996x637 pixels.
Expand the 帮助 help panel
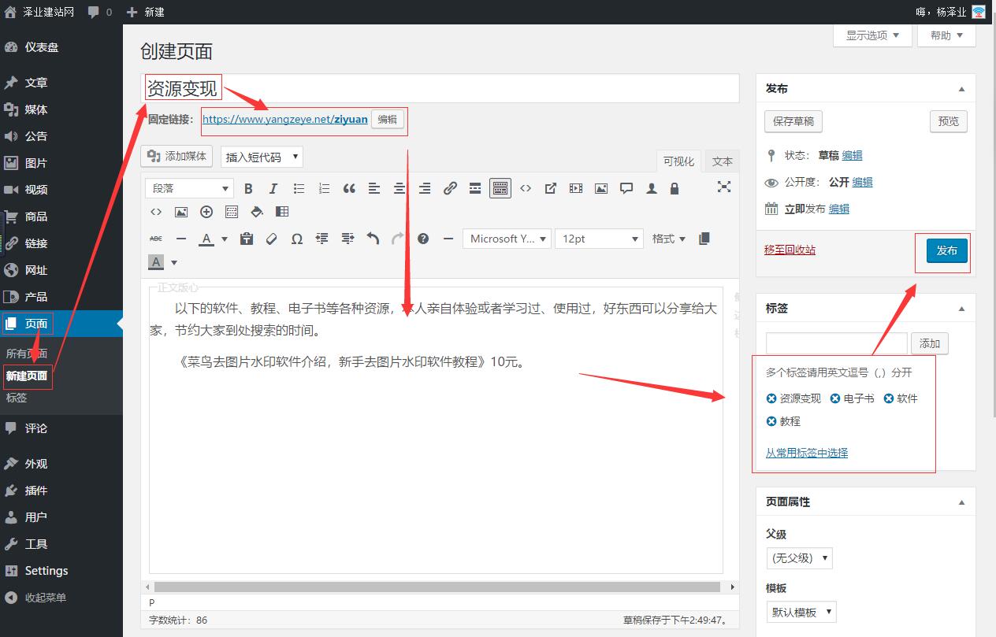[x=946, y=35]
